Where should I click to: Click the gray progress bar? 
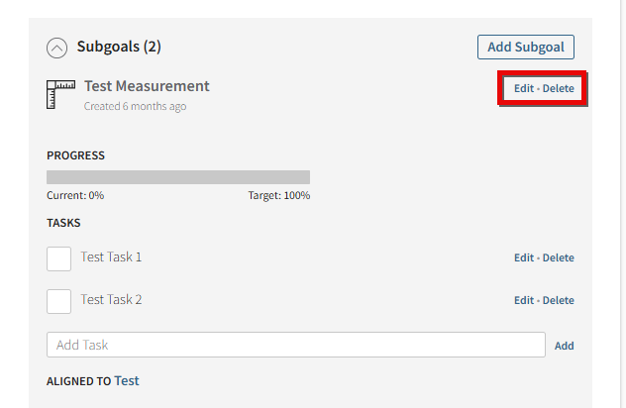pyautogui.click(x=178, y=177)
